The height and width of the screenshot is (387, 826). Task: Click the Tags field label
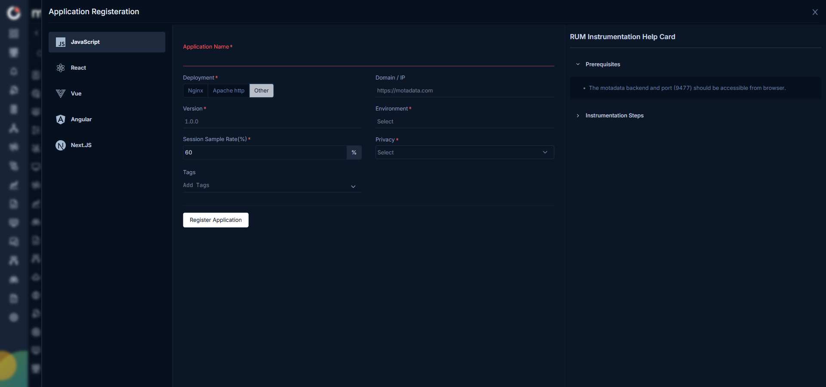(189, 172)
